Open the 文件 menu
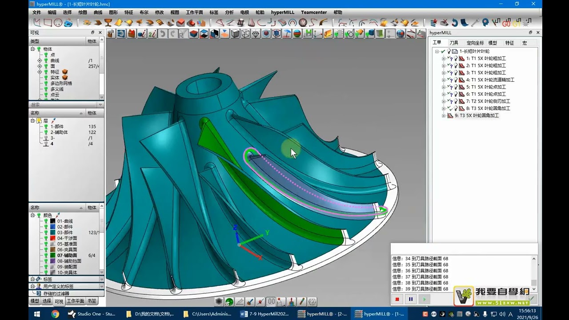The height and width of the screenshot is (320, 569). click(36, 12)
